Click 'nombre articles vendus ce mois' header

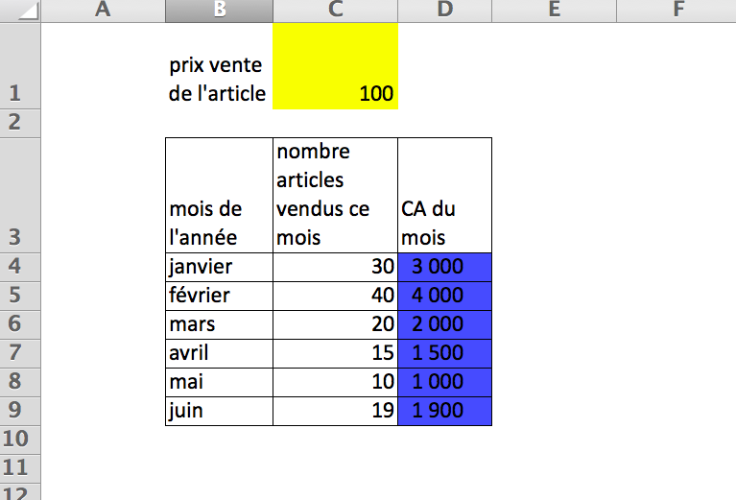(x=335, y=196)
